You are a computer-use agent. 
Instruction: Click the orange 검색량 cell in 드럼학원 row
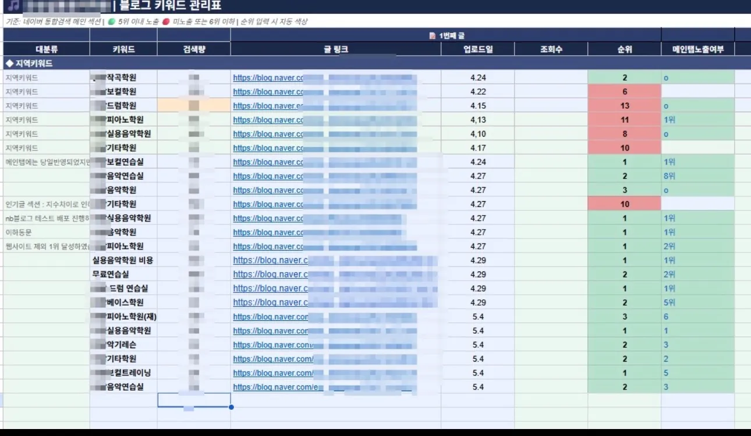pos(194,106)
